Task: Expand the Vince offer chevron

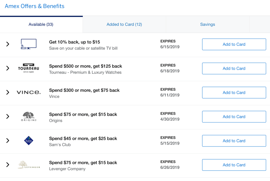Action: pyautogui.click(x=8, y=92)
